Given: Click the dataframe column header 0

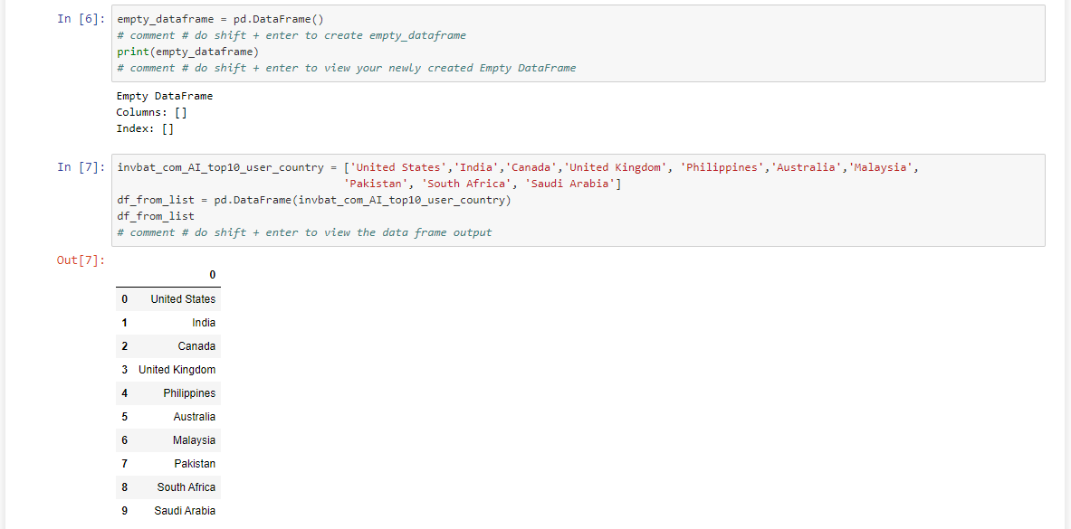Looking at the screenshot, I should click(x=212, y=275).
